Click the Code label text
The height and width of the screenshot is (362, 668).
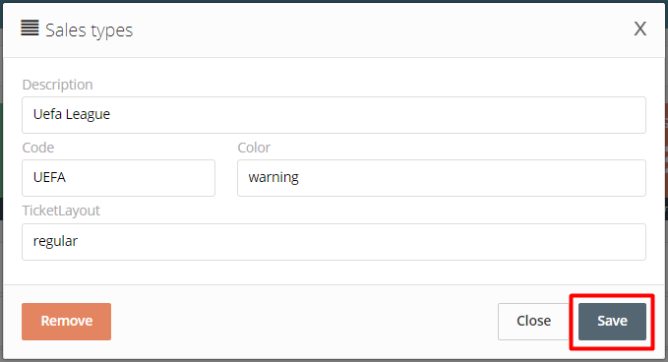tap(38, 148)
